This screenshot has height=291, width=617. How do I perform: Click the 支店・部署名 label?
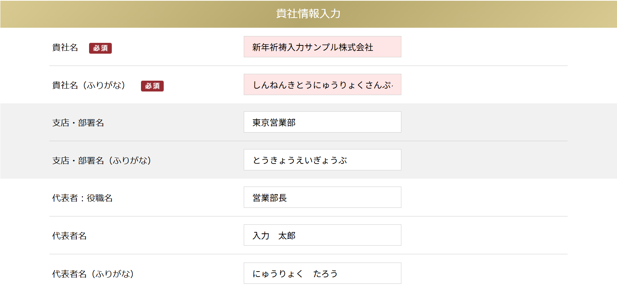(x=78, y=123)
